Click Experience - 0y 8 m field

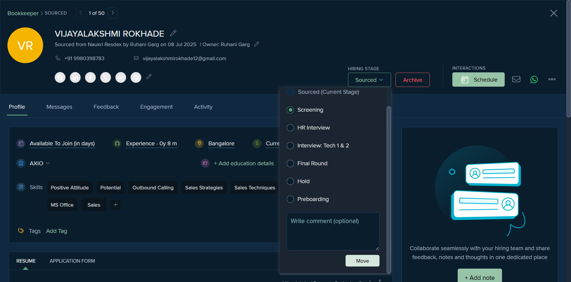[151, 144]
